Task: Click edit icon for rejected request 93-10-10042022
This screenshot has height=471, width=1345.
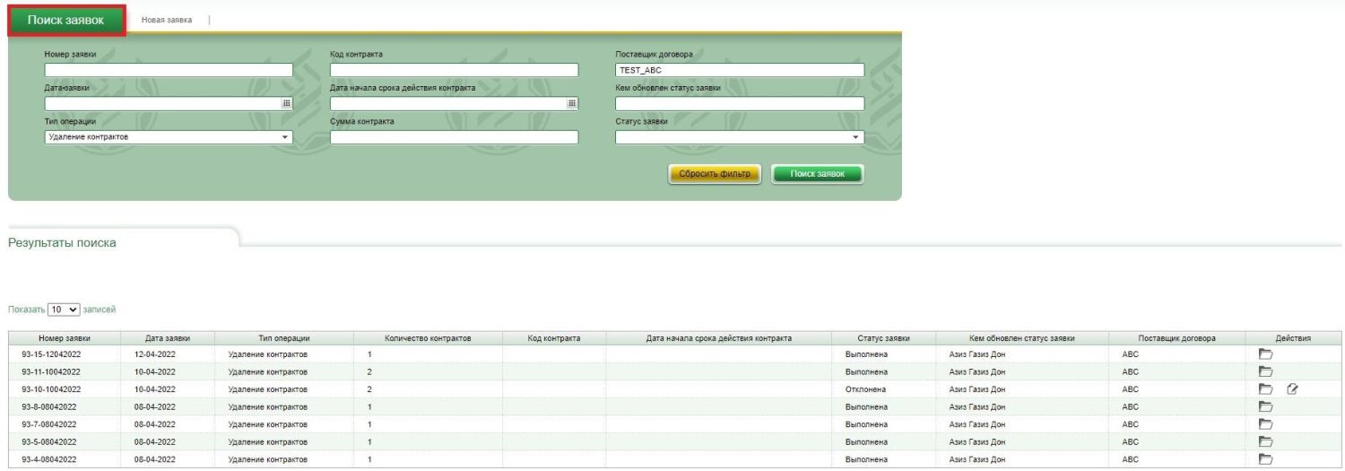Action: click(x=1292, y=389)
